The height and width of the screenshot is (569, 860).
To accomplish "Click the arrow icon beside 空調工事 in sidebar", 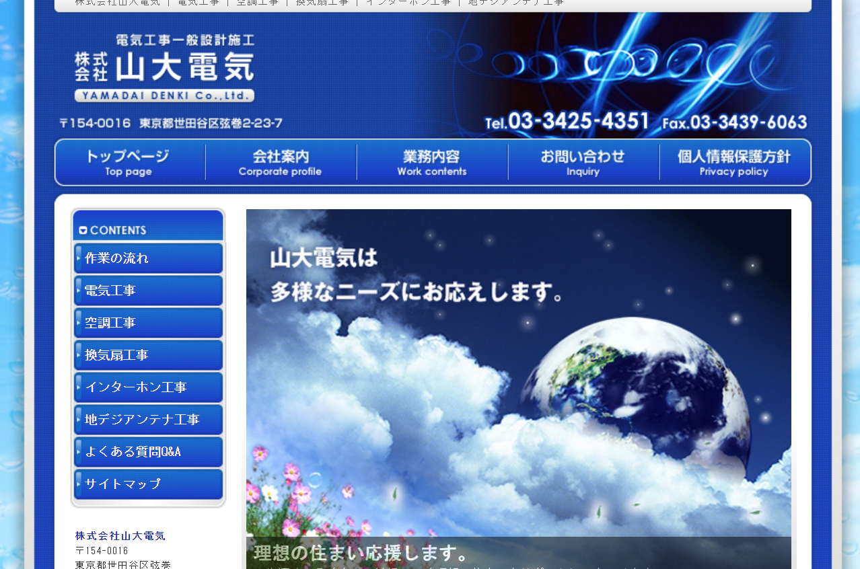I will tap(78, 323).
